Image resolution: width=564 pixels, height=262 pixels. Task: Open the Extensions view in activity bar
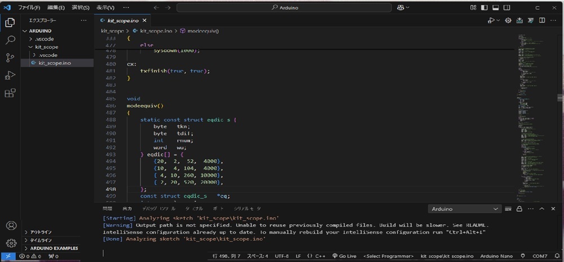tap(10, 93)
